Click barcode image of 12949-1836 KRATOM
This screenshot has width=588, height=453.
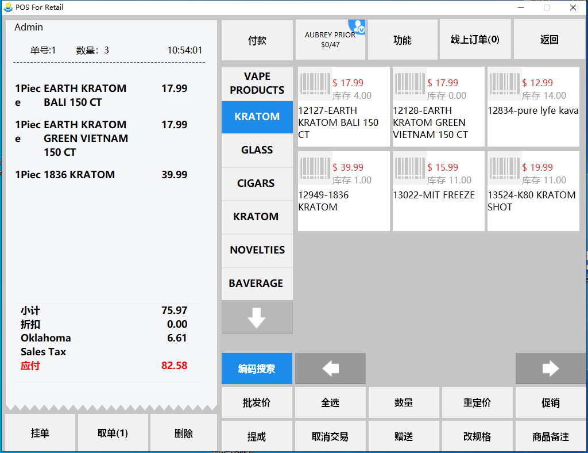coord(315,167)
